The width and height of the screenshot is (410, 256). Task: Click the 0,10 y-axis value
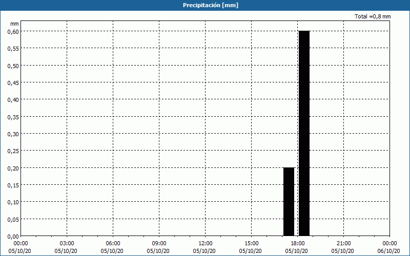click(x=13, y=202)
